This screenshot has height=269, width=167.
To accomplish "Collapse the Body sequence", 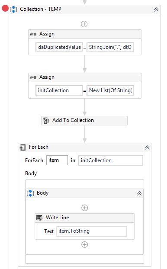I will coord(139,193).
